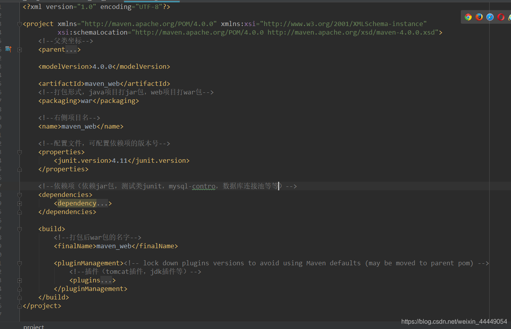Click the modelVersion value 4.0.0
Image resolution: width=511 pixels, height=329 pixels.
click(x=102, y=66)
